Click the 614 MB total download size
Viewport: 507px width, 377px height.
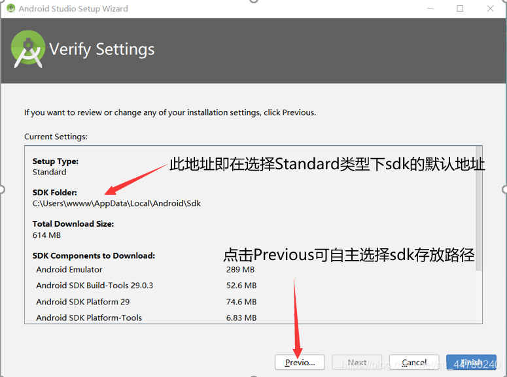tap(46, 235)
